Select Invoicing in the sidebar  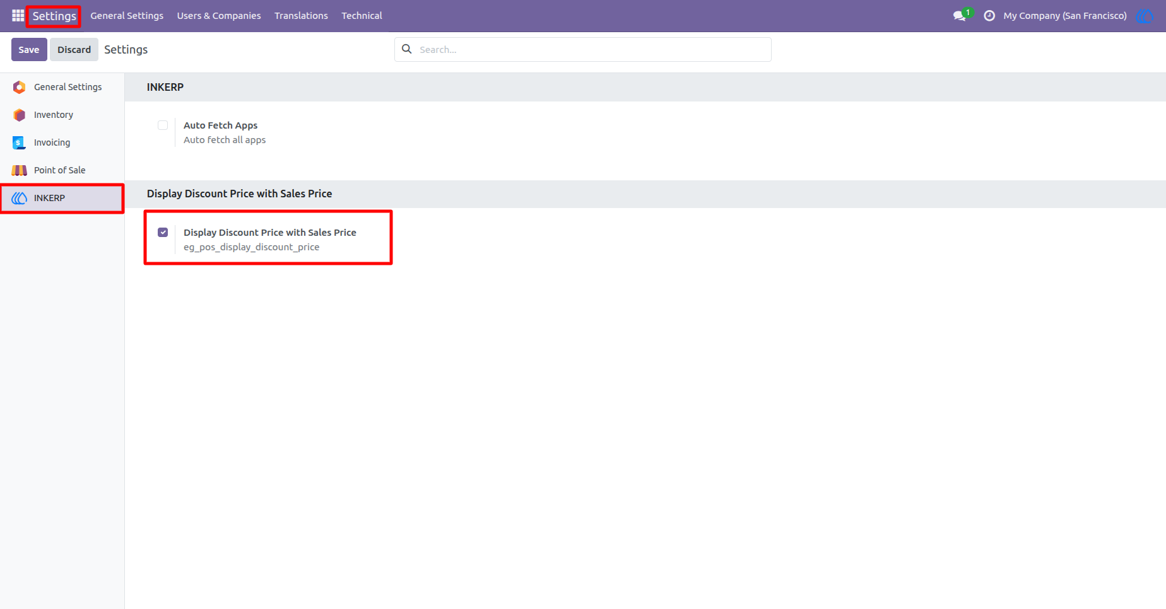pyautogui.click(x=62, y=142)
